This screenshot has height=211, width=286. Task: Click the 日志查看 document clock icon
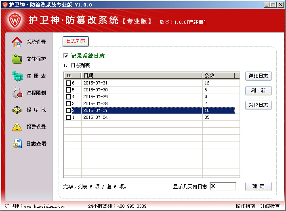point(17,143)
